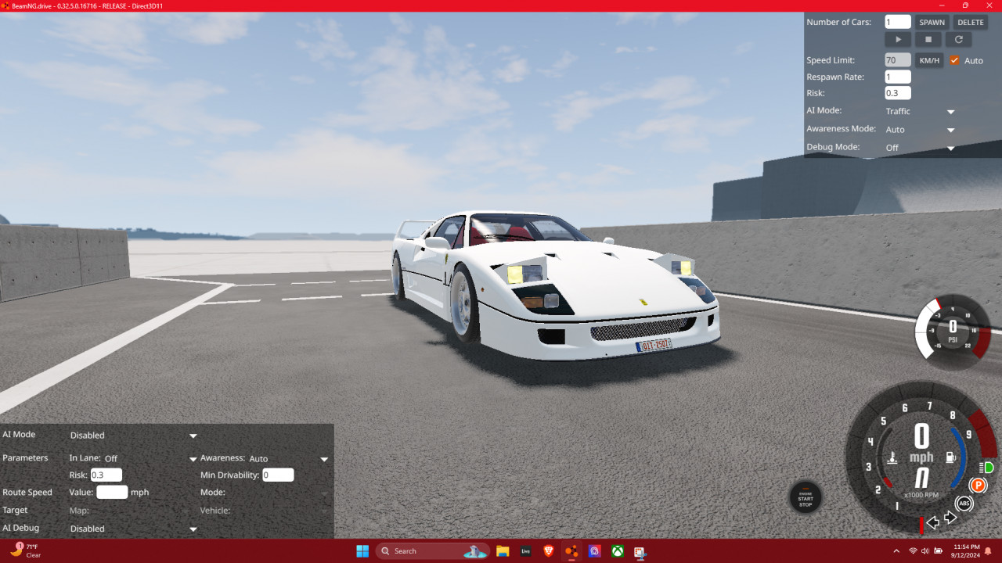Open the clock showing 11:54 PM
This screenshot has height=563, width=1002.
(967, 551)
